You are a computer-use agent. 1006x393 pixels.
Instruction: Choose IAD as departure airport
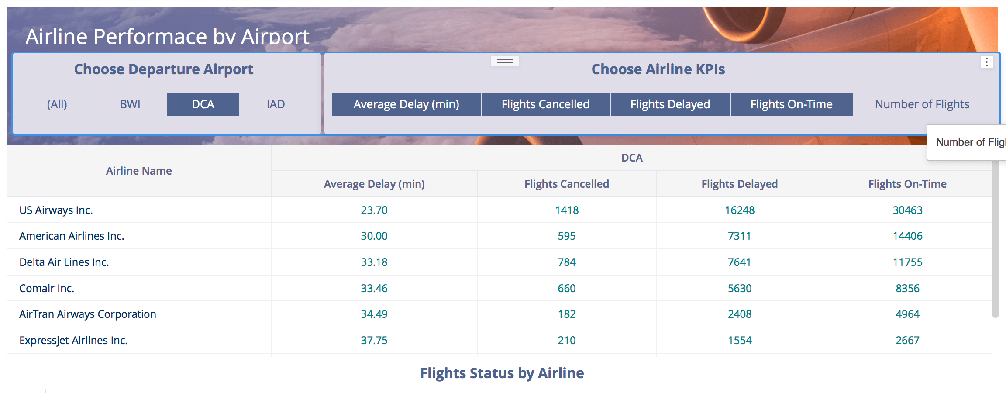(276, 104)
